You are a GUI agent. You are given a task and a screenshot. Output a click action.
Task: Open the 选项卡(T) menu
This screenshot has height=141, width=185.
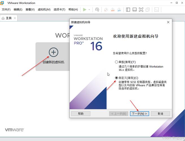(59, 10)
